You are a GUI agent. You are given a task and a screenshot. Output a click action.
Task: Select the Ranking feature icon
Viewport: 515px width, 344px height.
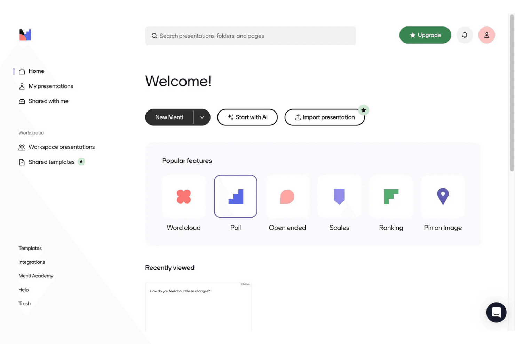coord(391,197)
